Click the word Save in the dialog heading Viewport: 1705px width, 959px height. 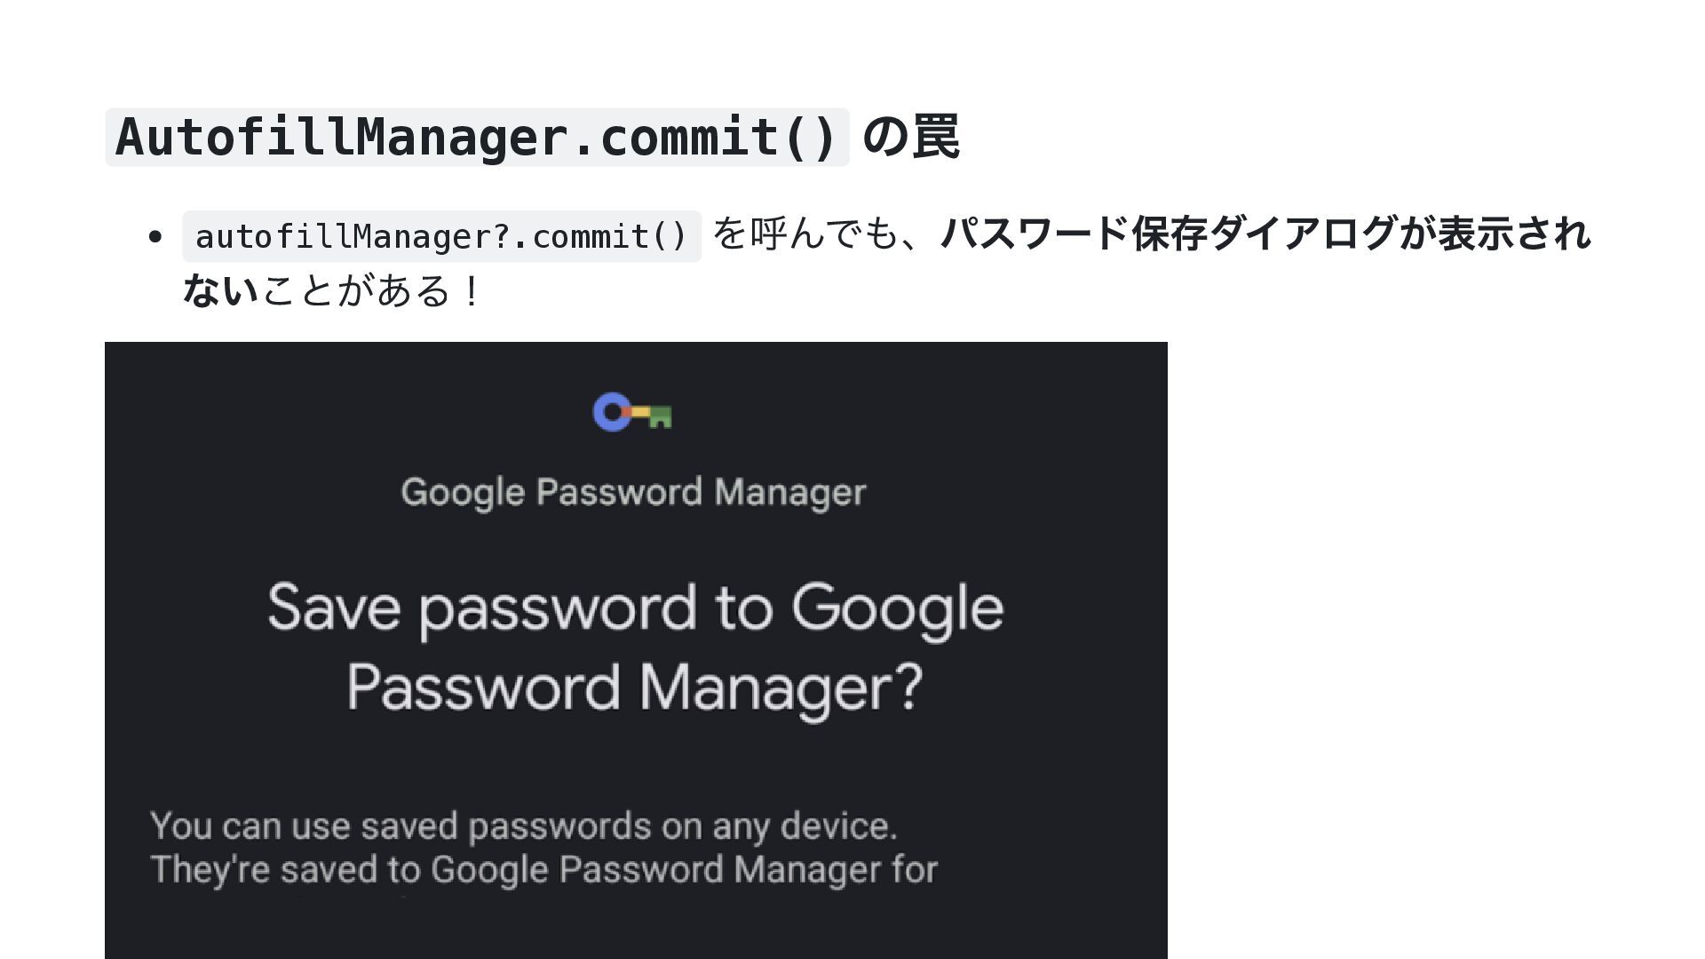[333, 608]
